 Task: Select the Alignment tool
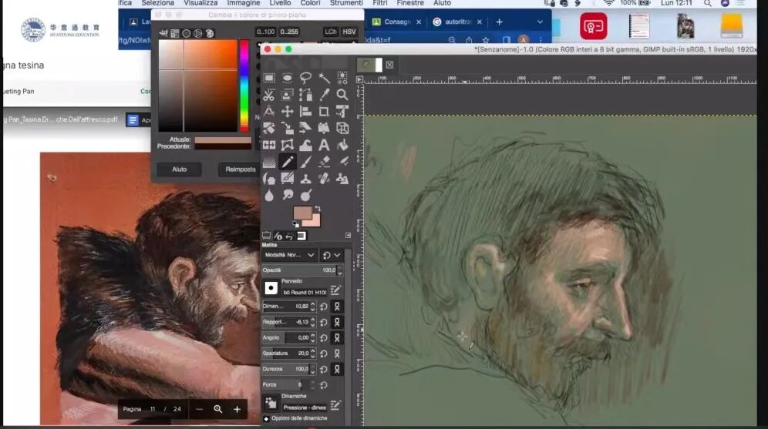tap(305, 112)
